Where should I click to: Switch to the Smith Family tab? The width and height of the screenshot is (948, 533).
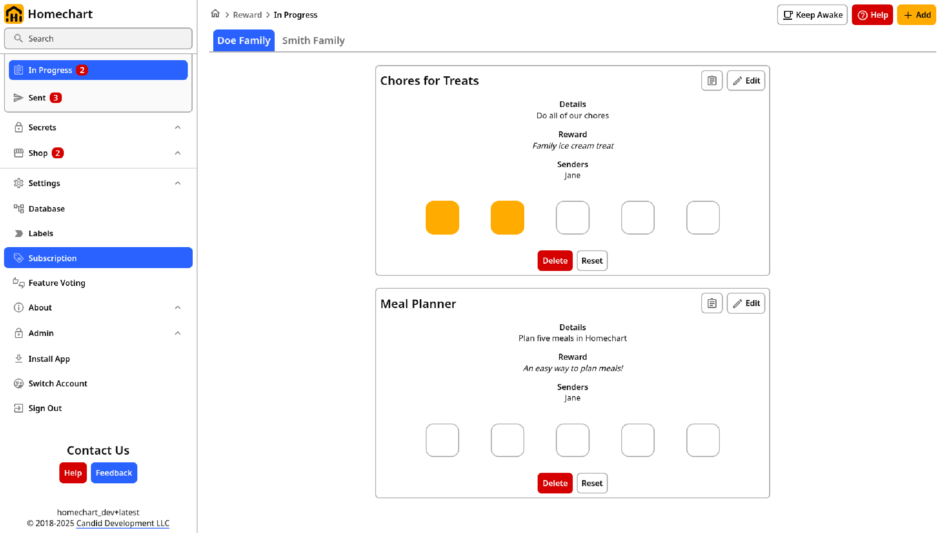click(x=313, y=40)
